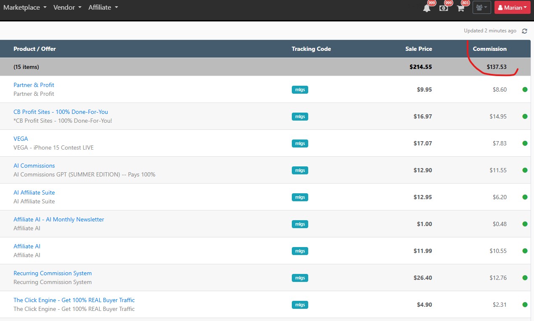Click the green status dot for The Click Engine
Viewport: 534px width, 321px height.
click(x=525, y=305)
